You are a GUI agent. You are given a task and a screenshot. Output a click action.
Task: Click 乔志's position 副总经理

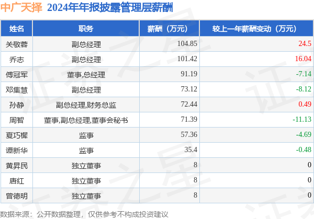click(86, 60)
